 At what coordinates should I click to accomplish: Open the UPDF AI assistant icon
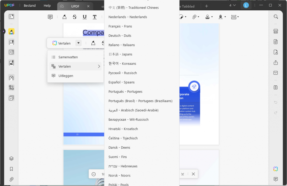276,169
